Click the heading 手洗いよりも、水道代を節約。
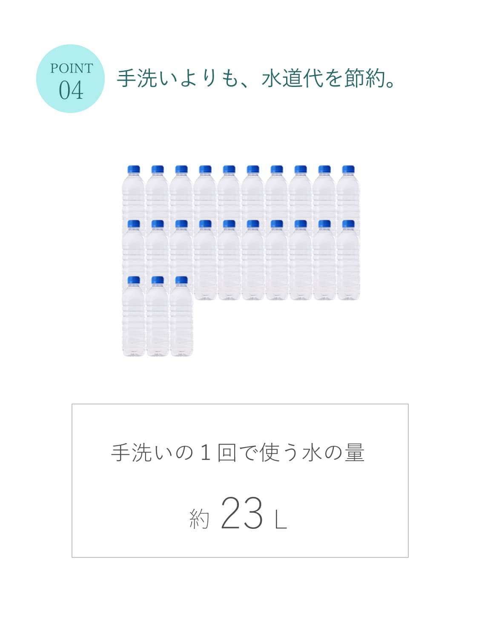 point(256,78)
